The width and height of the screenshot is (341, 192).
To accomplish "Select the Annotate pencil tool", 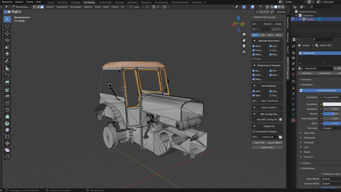I will coord(7,61).
